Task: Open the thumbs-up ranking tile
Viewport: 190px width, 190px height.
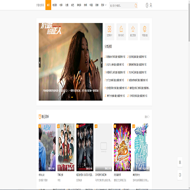Action: [x=121, y=32]
